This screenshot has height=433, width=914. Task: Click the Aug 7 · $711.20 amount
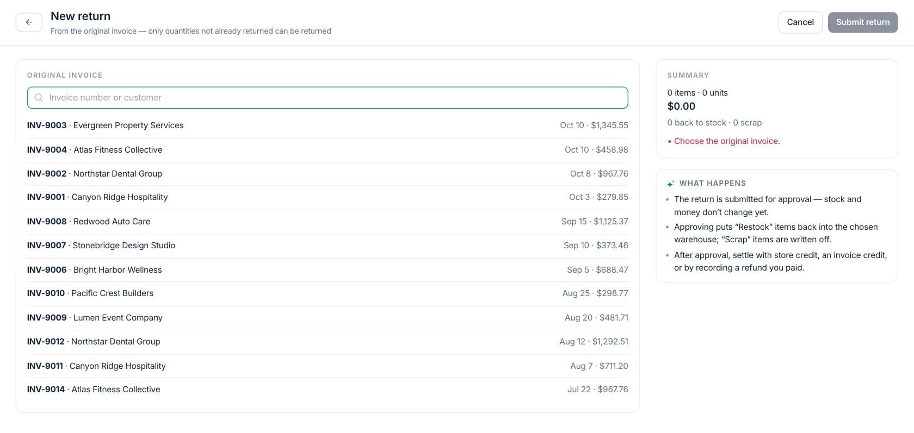point(599,366)
